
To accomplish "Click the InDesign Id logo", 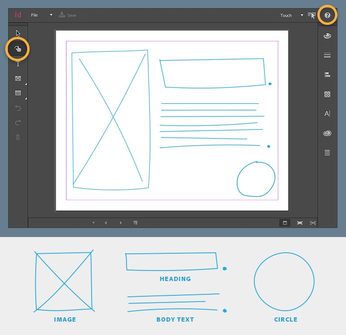I will tap(18, 15).
